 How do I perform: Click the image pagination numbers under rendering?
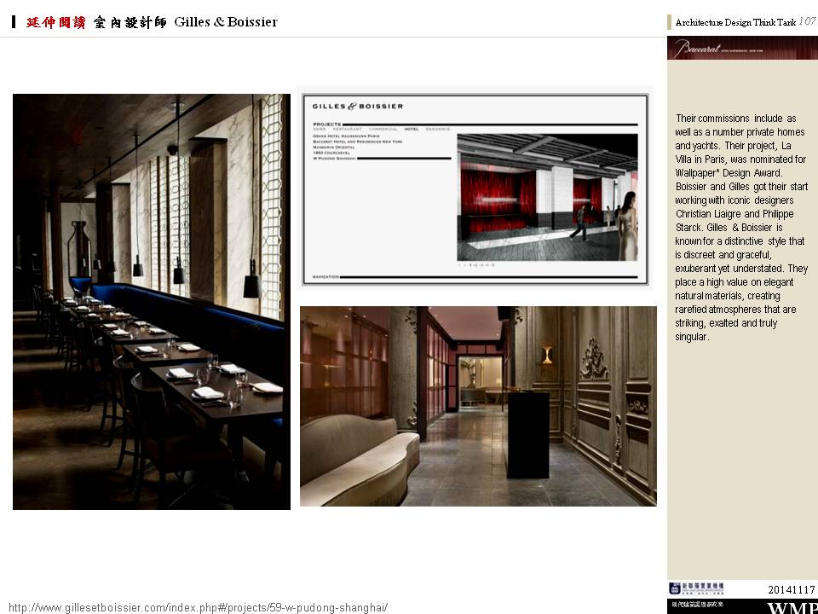point(476,265)
